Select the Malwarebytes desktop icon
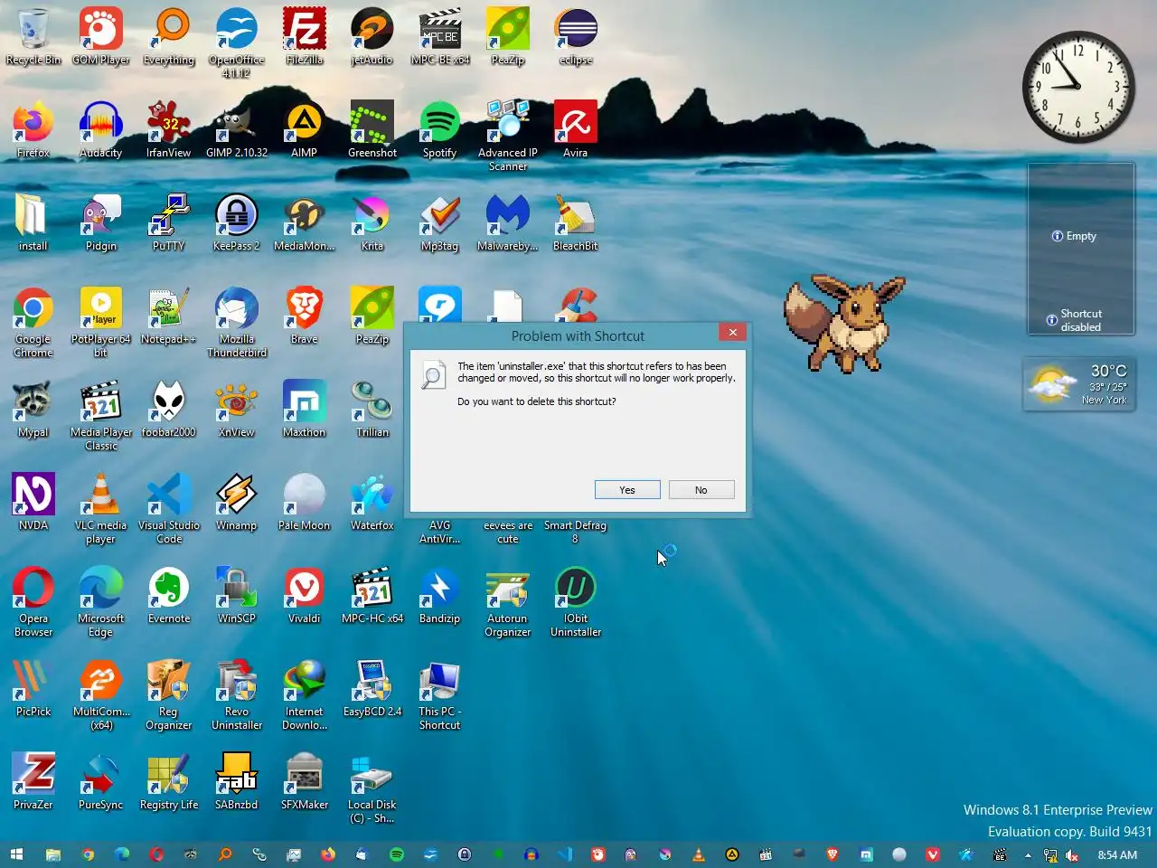This screenshot has width=1157, height=868. point(508,222)
